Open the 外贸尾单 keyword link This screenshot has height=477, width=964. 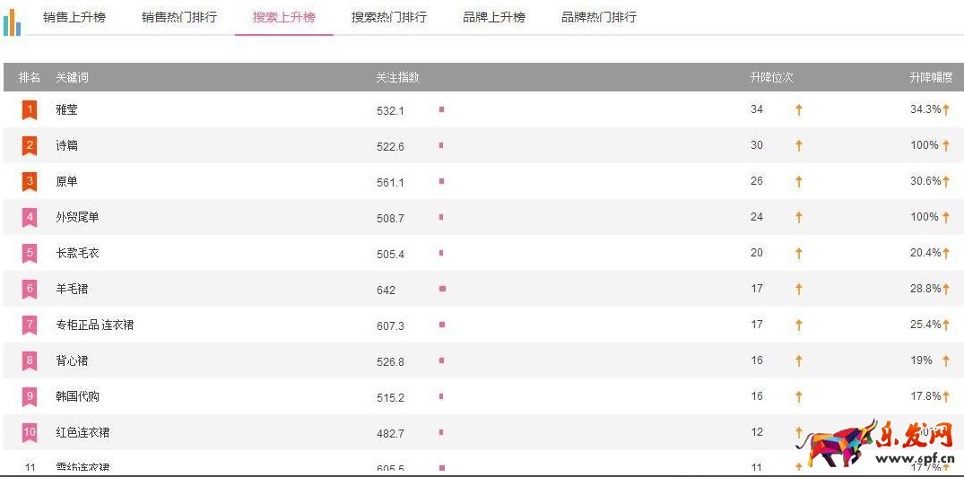tap(77, 217)
